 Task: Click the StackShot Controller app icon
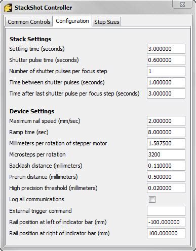[x=8, y=8]
